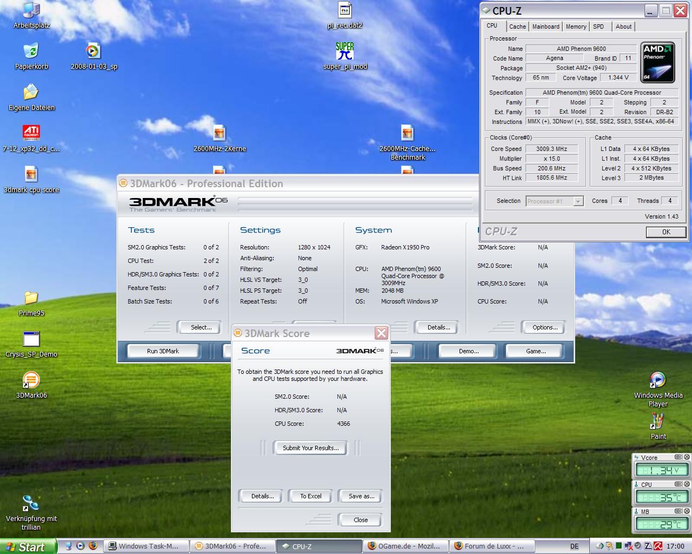Click OK in the CPU-Z window
This screenshot has height=554, width=692.
(666, 232)
